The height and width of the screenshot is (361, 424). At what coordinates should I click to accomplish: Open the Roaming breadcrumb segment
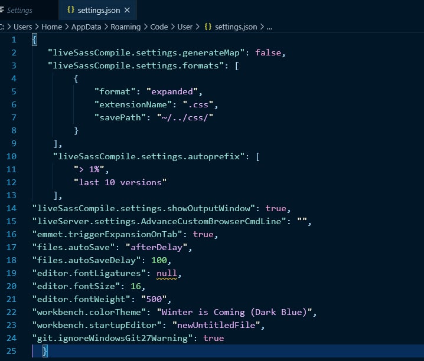[125, 27]
